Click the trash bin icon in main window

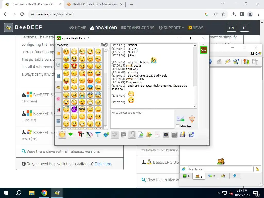pyautogui.click(x=255, y=62)
